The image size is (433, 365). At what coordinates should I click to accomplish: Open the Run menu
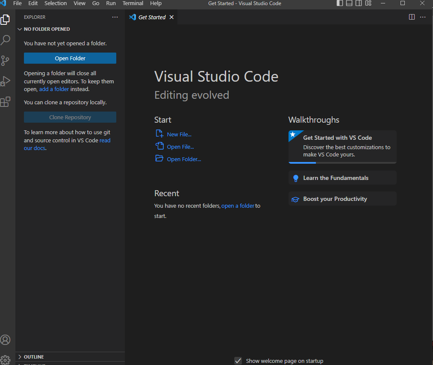click(x=111, y=3)
